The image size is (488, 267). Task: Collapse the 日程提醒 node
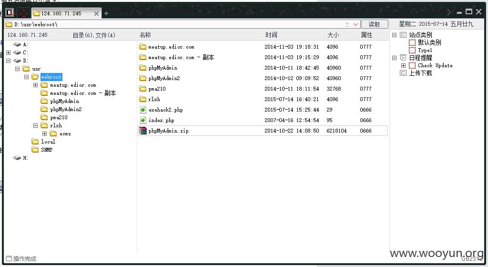click(x=394, y=58)
